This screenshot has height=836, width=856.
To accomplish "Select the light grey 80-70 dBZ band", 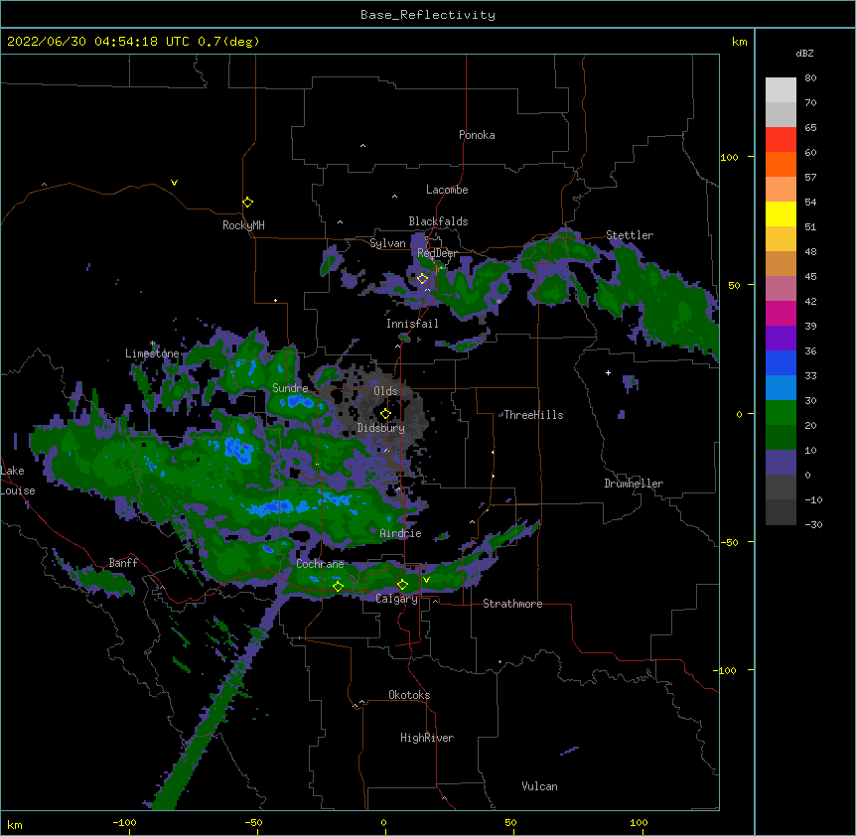I will (x=781, y=90).
